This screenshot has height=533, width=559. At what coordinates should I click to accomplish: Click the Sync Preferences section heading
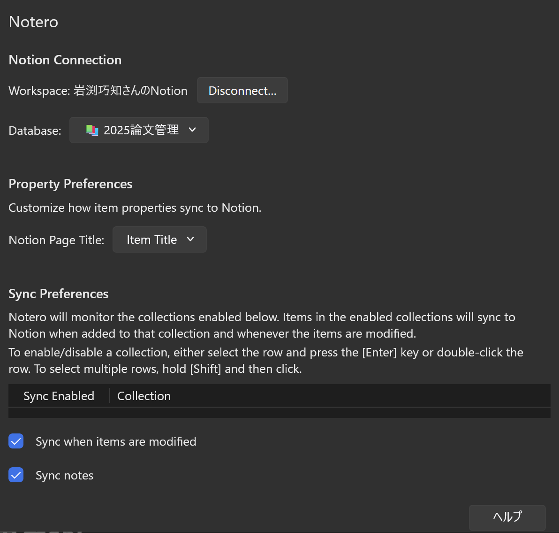[x=59, y=294]
